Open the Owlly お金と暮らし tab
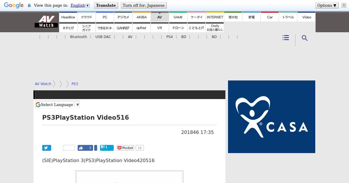349x183 pixels. (x=215, y=28)
